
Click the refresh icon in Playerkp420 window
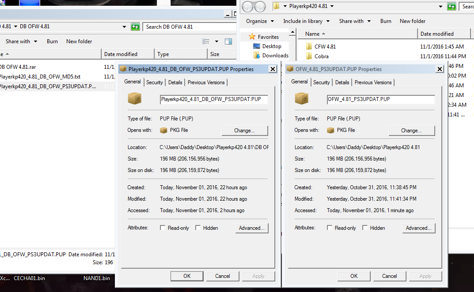tap(451, 7)
